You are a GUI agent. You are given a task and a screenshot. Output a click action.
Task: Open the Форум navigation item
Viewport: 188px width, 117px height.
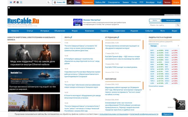[75, 31]
